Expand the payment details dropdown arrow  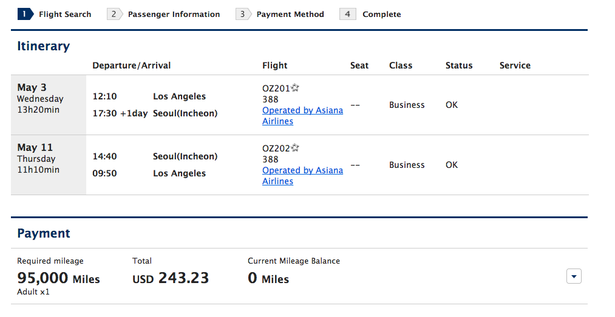pyautogui.click(x=574, y=276)
